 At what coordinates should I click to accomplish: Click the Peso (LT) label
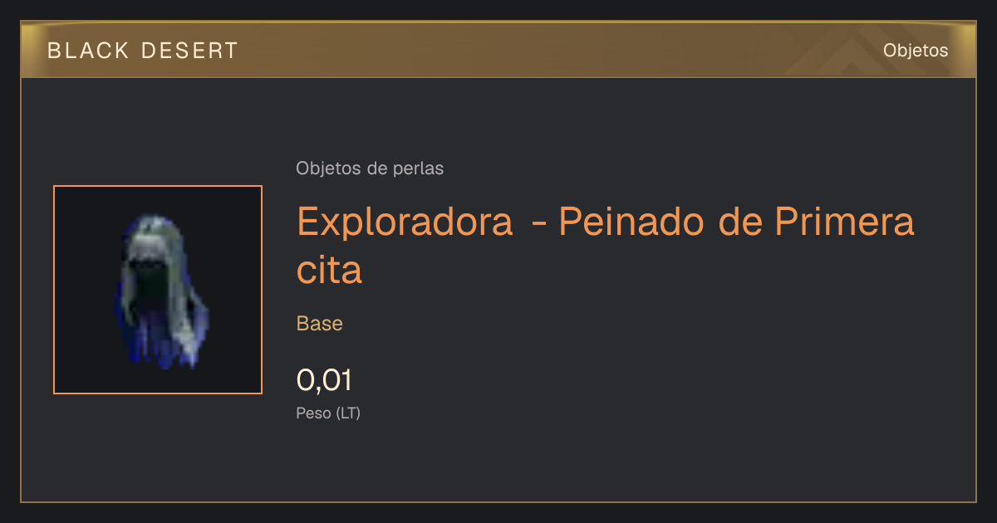[x=328, y=413]
